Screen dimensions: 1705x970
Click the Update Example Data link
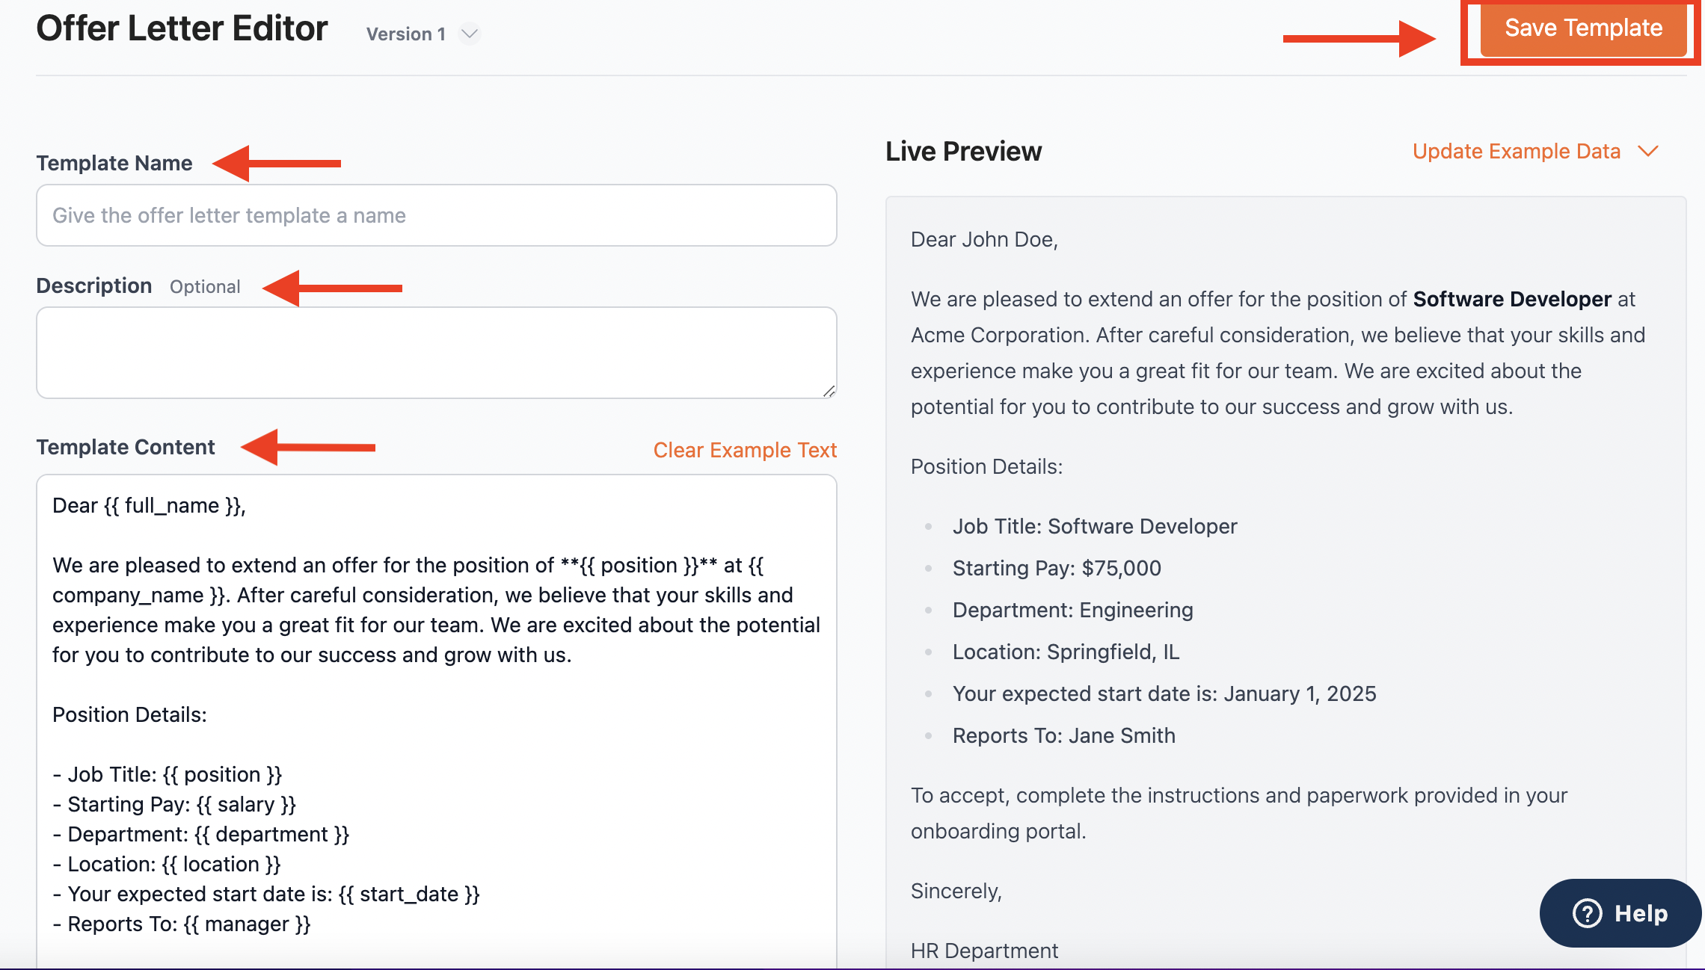1516,151
